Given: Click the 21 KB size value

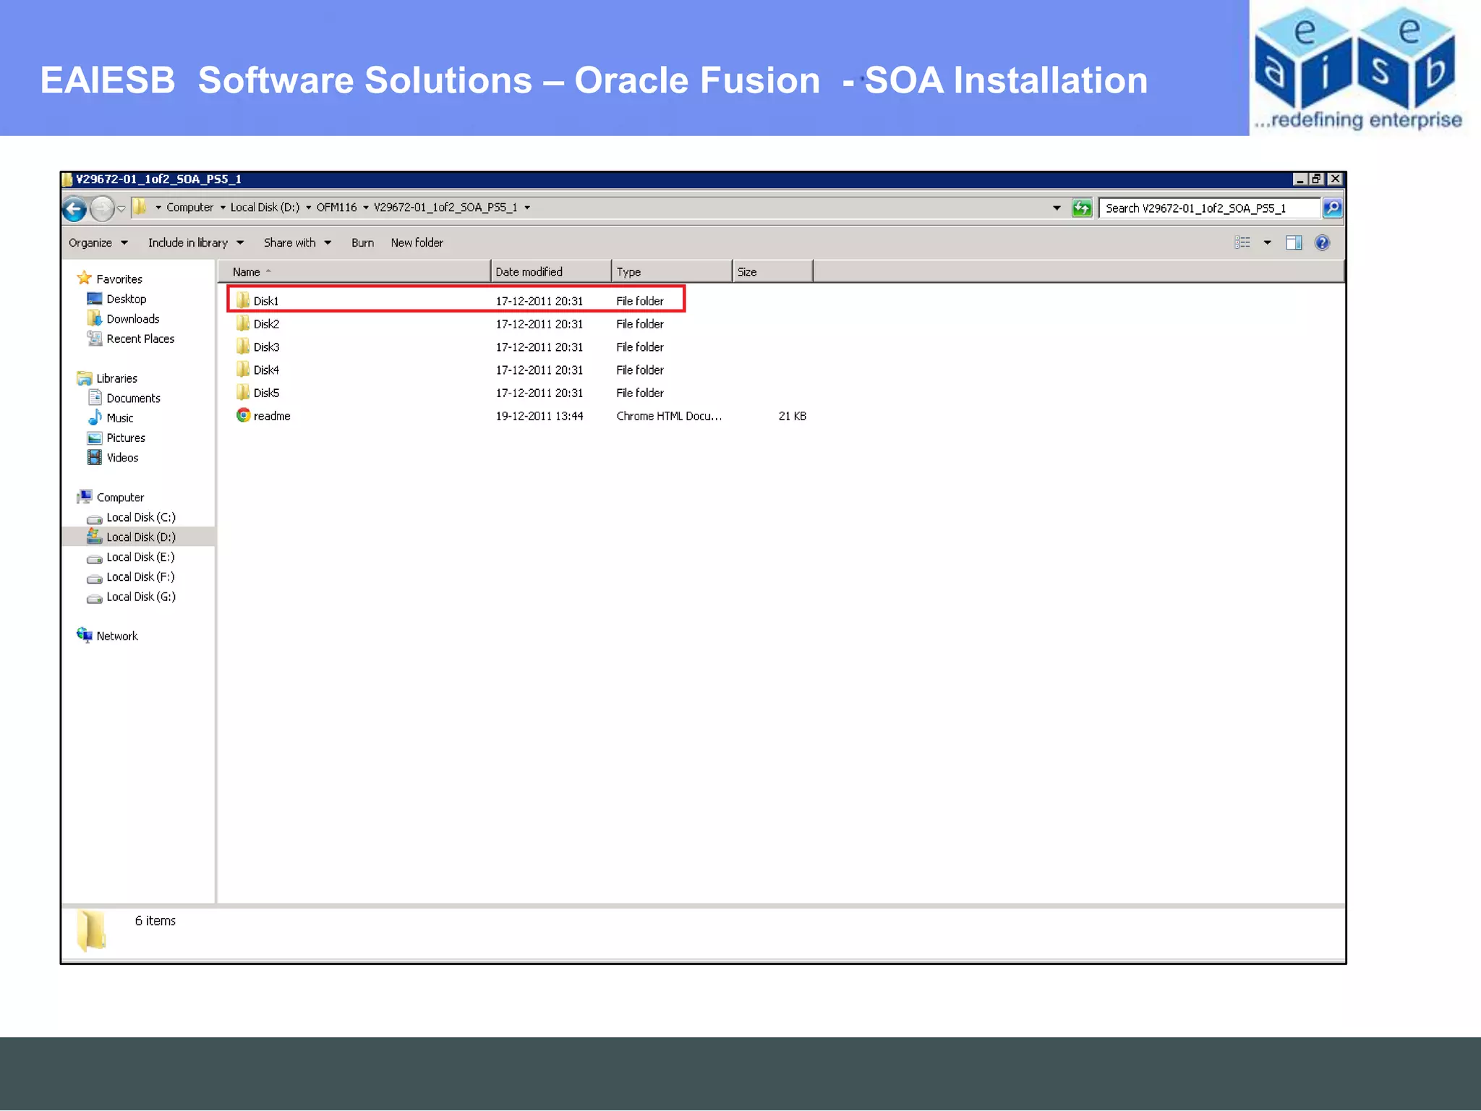Looking at the screenshot, I should point(792,417).
